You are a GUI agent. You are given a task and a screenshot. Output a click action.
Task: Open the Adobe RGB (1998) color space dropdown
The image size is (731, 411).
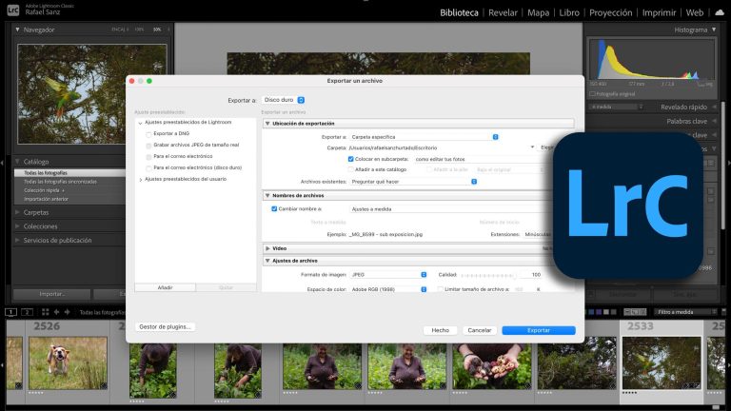[388, 289]
